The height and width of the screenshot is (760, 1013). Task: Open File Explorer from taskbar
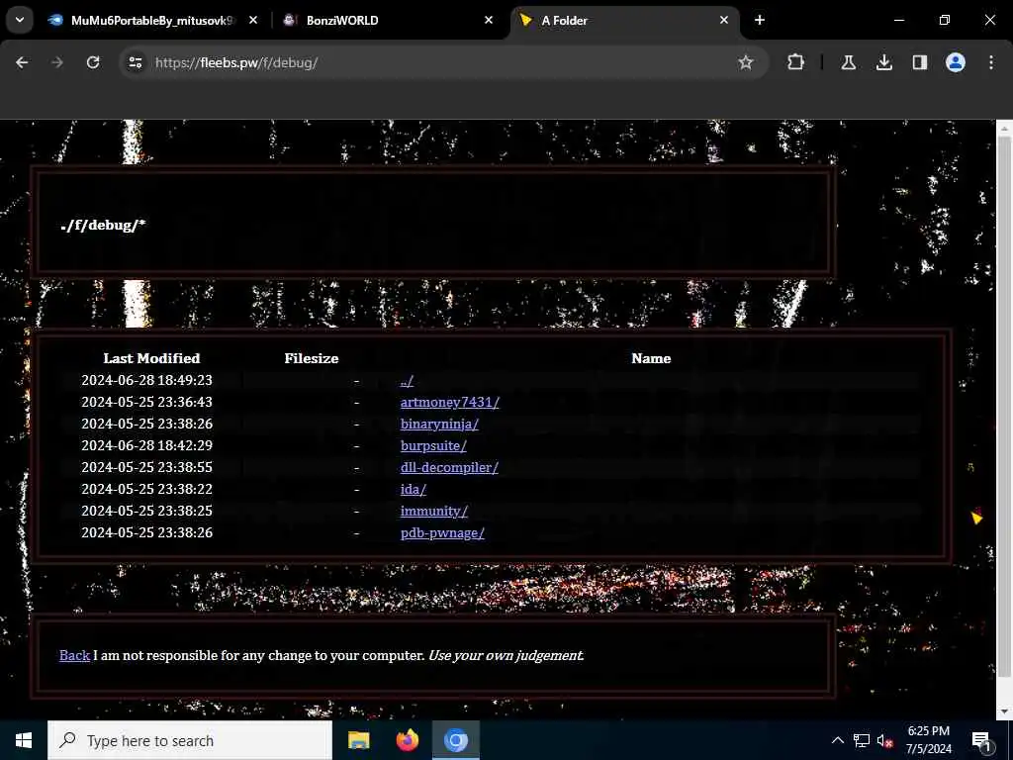coord(358,740)
